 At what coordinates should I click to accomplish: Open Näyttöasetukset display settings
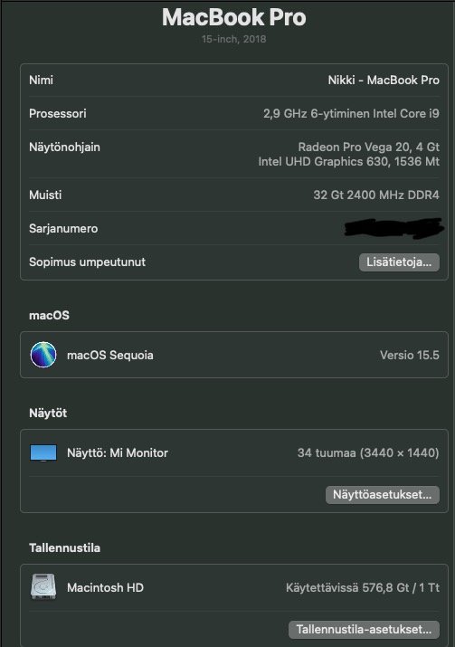(x=383, y=494)
